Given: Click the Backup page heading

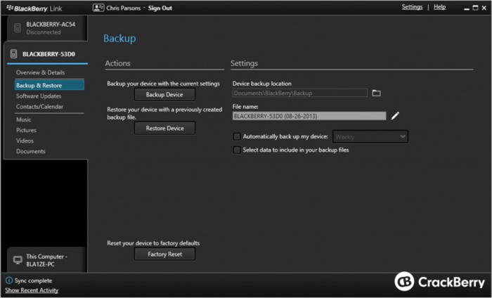Looking at the screenshot, I should [x=119, y=38].
